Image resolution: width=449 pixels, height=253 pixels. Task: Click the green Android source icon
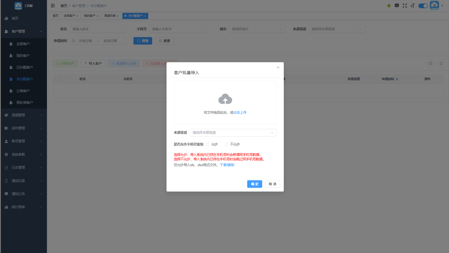click(x=389, y=5)
